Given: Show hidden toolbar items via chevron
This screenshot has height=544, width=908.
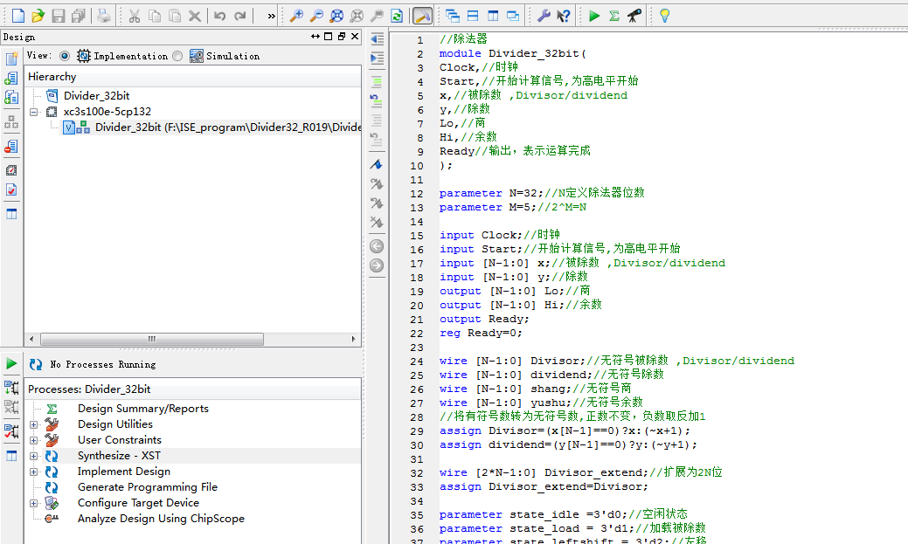Looking at the screenshot, I should coord(271,16).
